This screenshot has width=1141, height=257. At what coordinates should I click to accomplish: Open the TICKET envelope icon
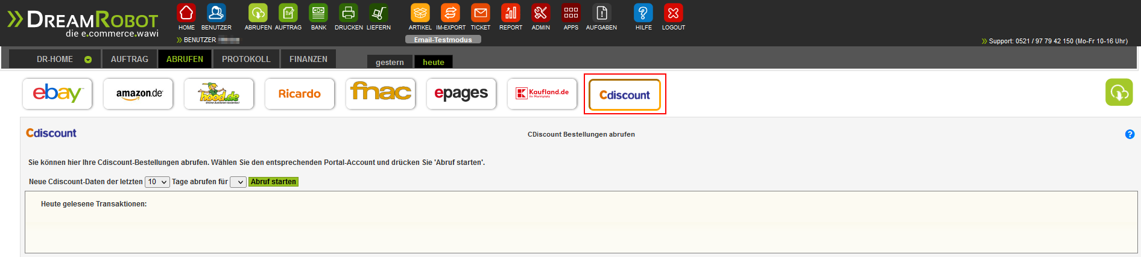click(x=481, y=13)
